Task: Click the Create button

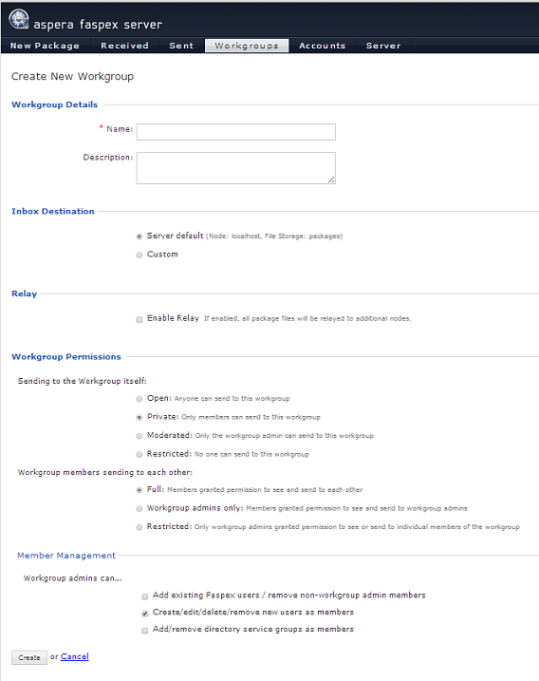Action: (29, 657)
